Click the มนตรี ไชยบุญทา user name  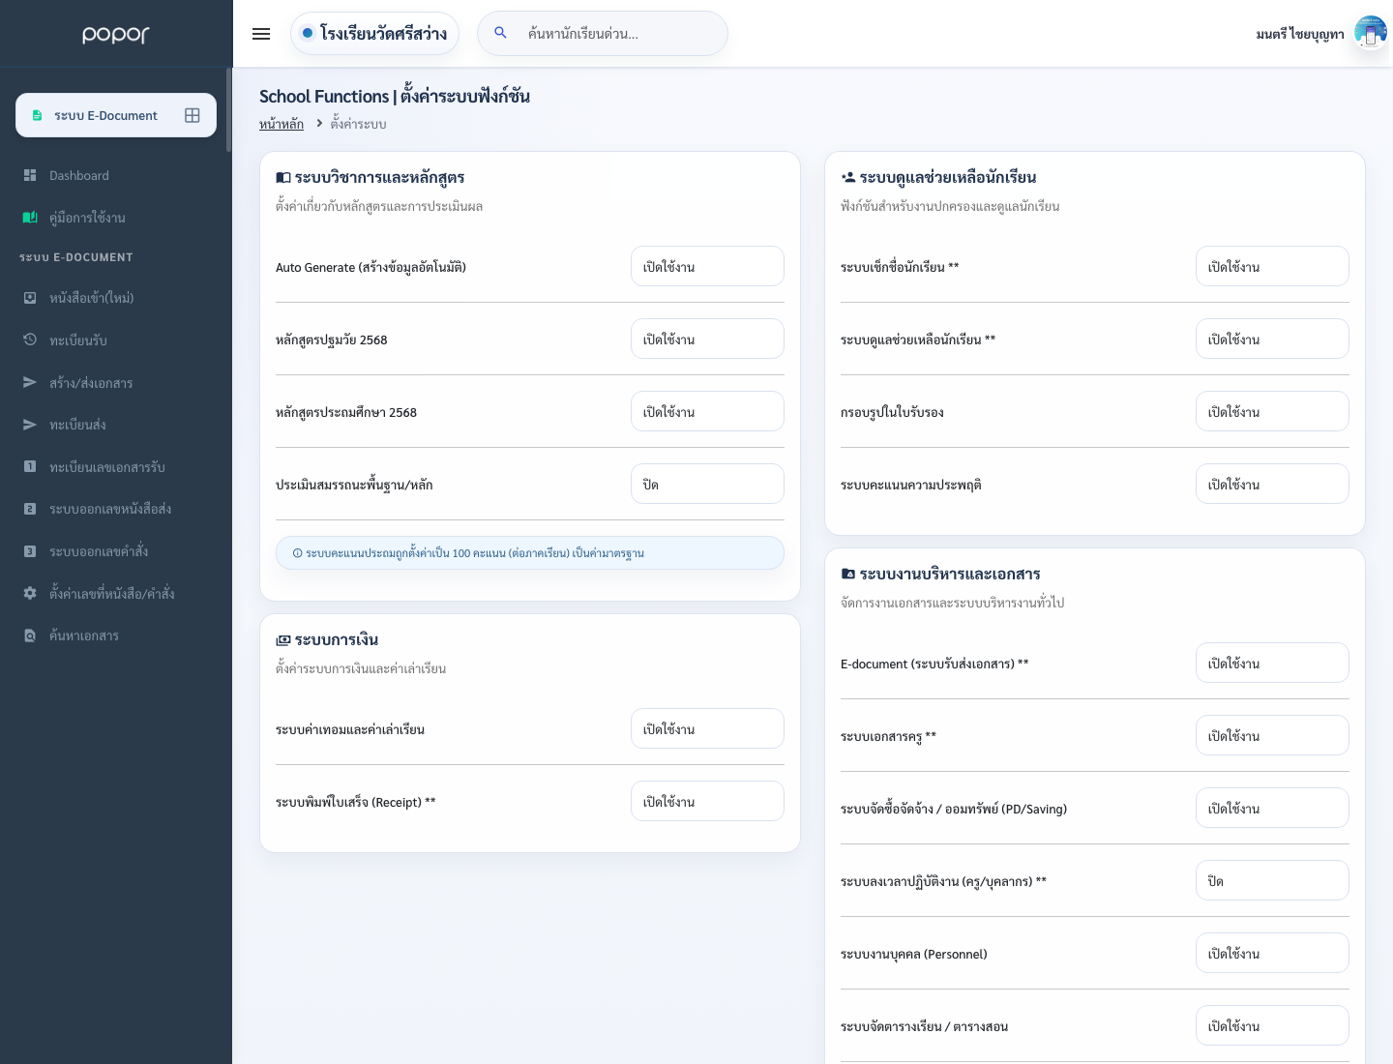1300,34
